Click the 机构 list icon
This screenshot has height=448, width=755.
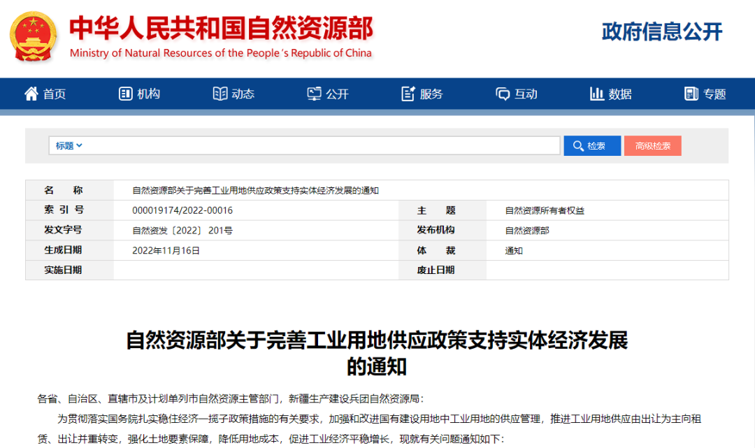pyautogui.click(x=126, y=94)
